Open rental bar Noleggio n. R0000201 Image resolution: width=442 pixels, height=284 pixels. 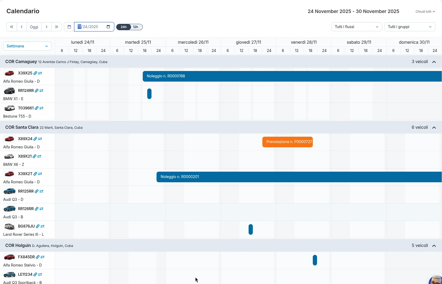(x=299, y=177)
